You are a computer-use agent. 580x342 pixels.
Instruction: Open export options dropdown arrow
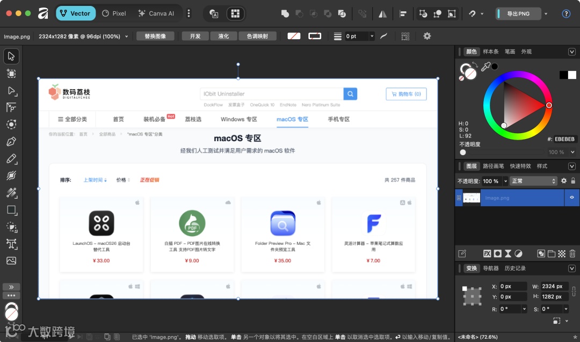(x=546, y=13)
